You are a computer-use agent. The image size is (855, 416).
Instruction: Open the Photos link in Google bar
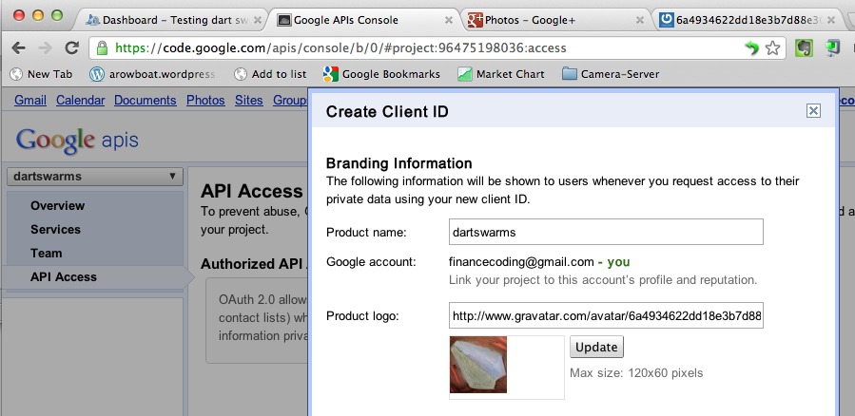tap(205, 100)
